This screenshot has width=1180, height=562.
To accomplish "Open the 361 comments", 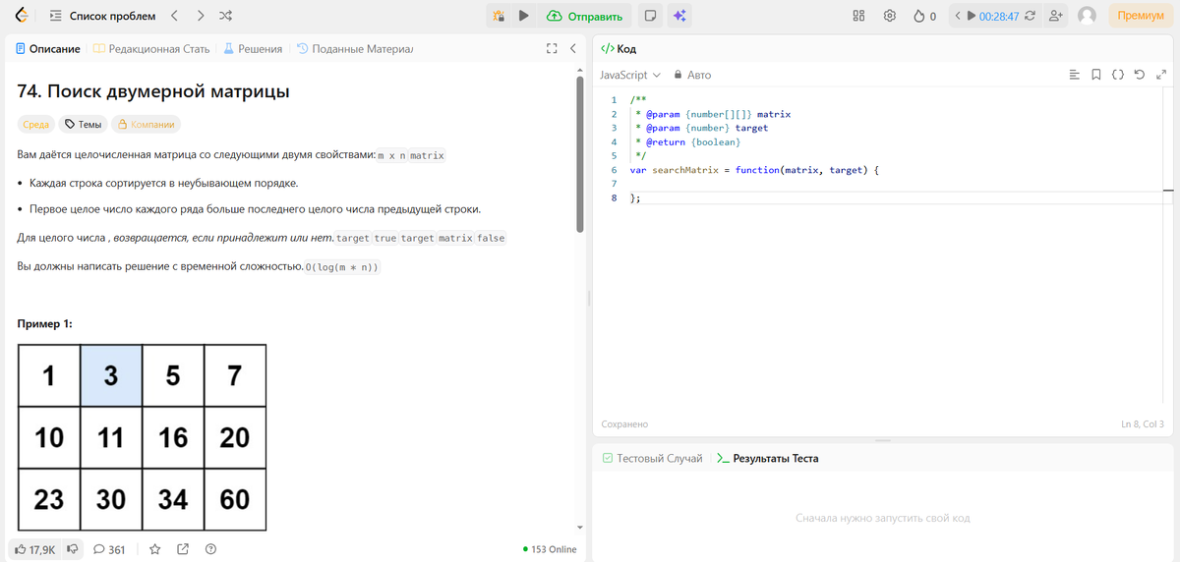I will point(108,549).
